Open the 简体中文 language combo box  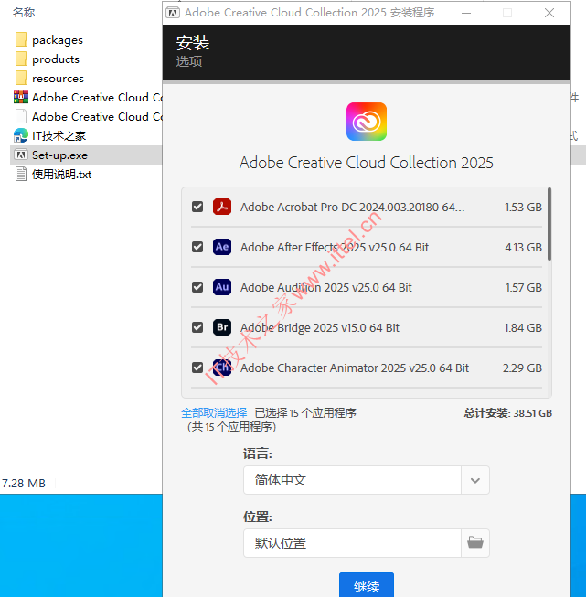pyautogui.click(x=367, y=480)
